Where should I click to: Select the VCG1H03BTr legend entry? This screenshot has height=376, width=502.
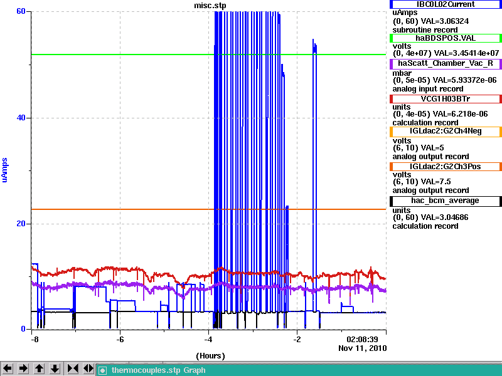point(446,99)
